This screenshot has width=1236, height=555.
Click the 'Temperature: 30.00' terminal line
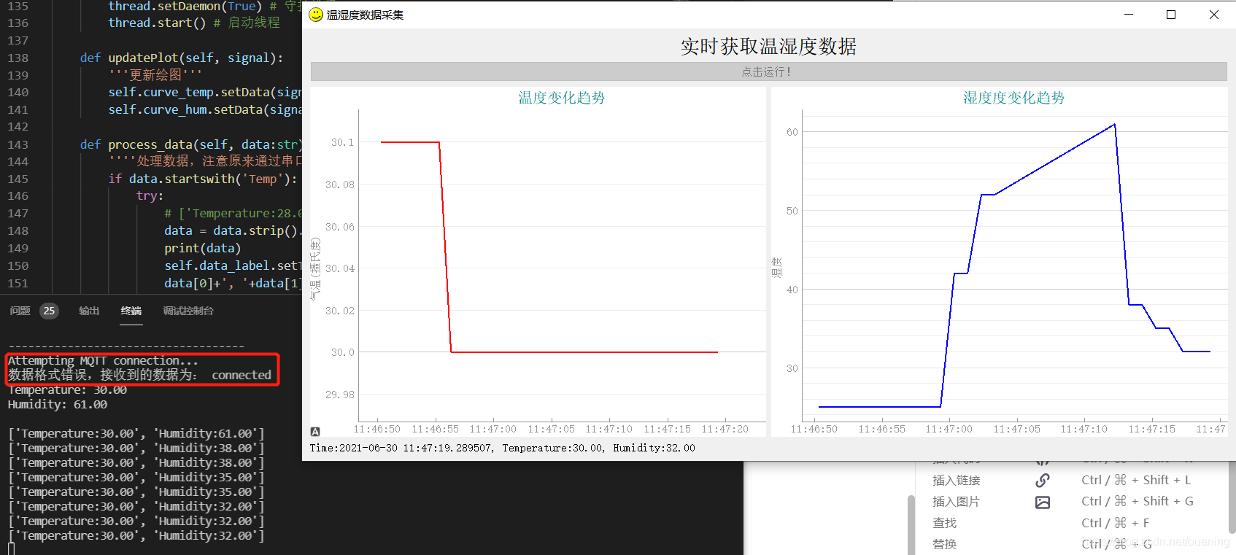tap(67, 389)
